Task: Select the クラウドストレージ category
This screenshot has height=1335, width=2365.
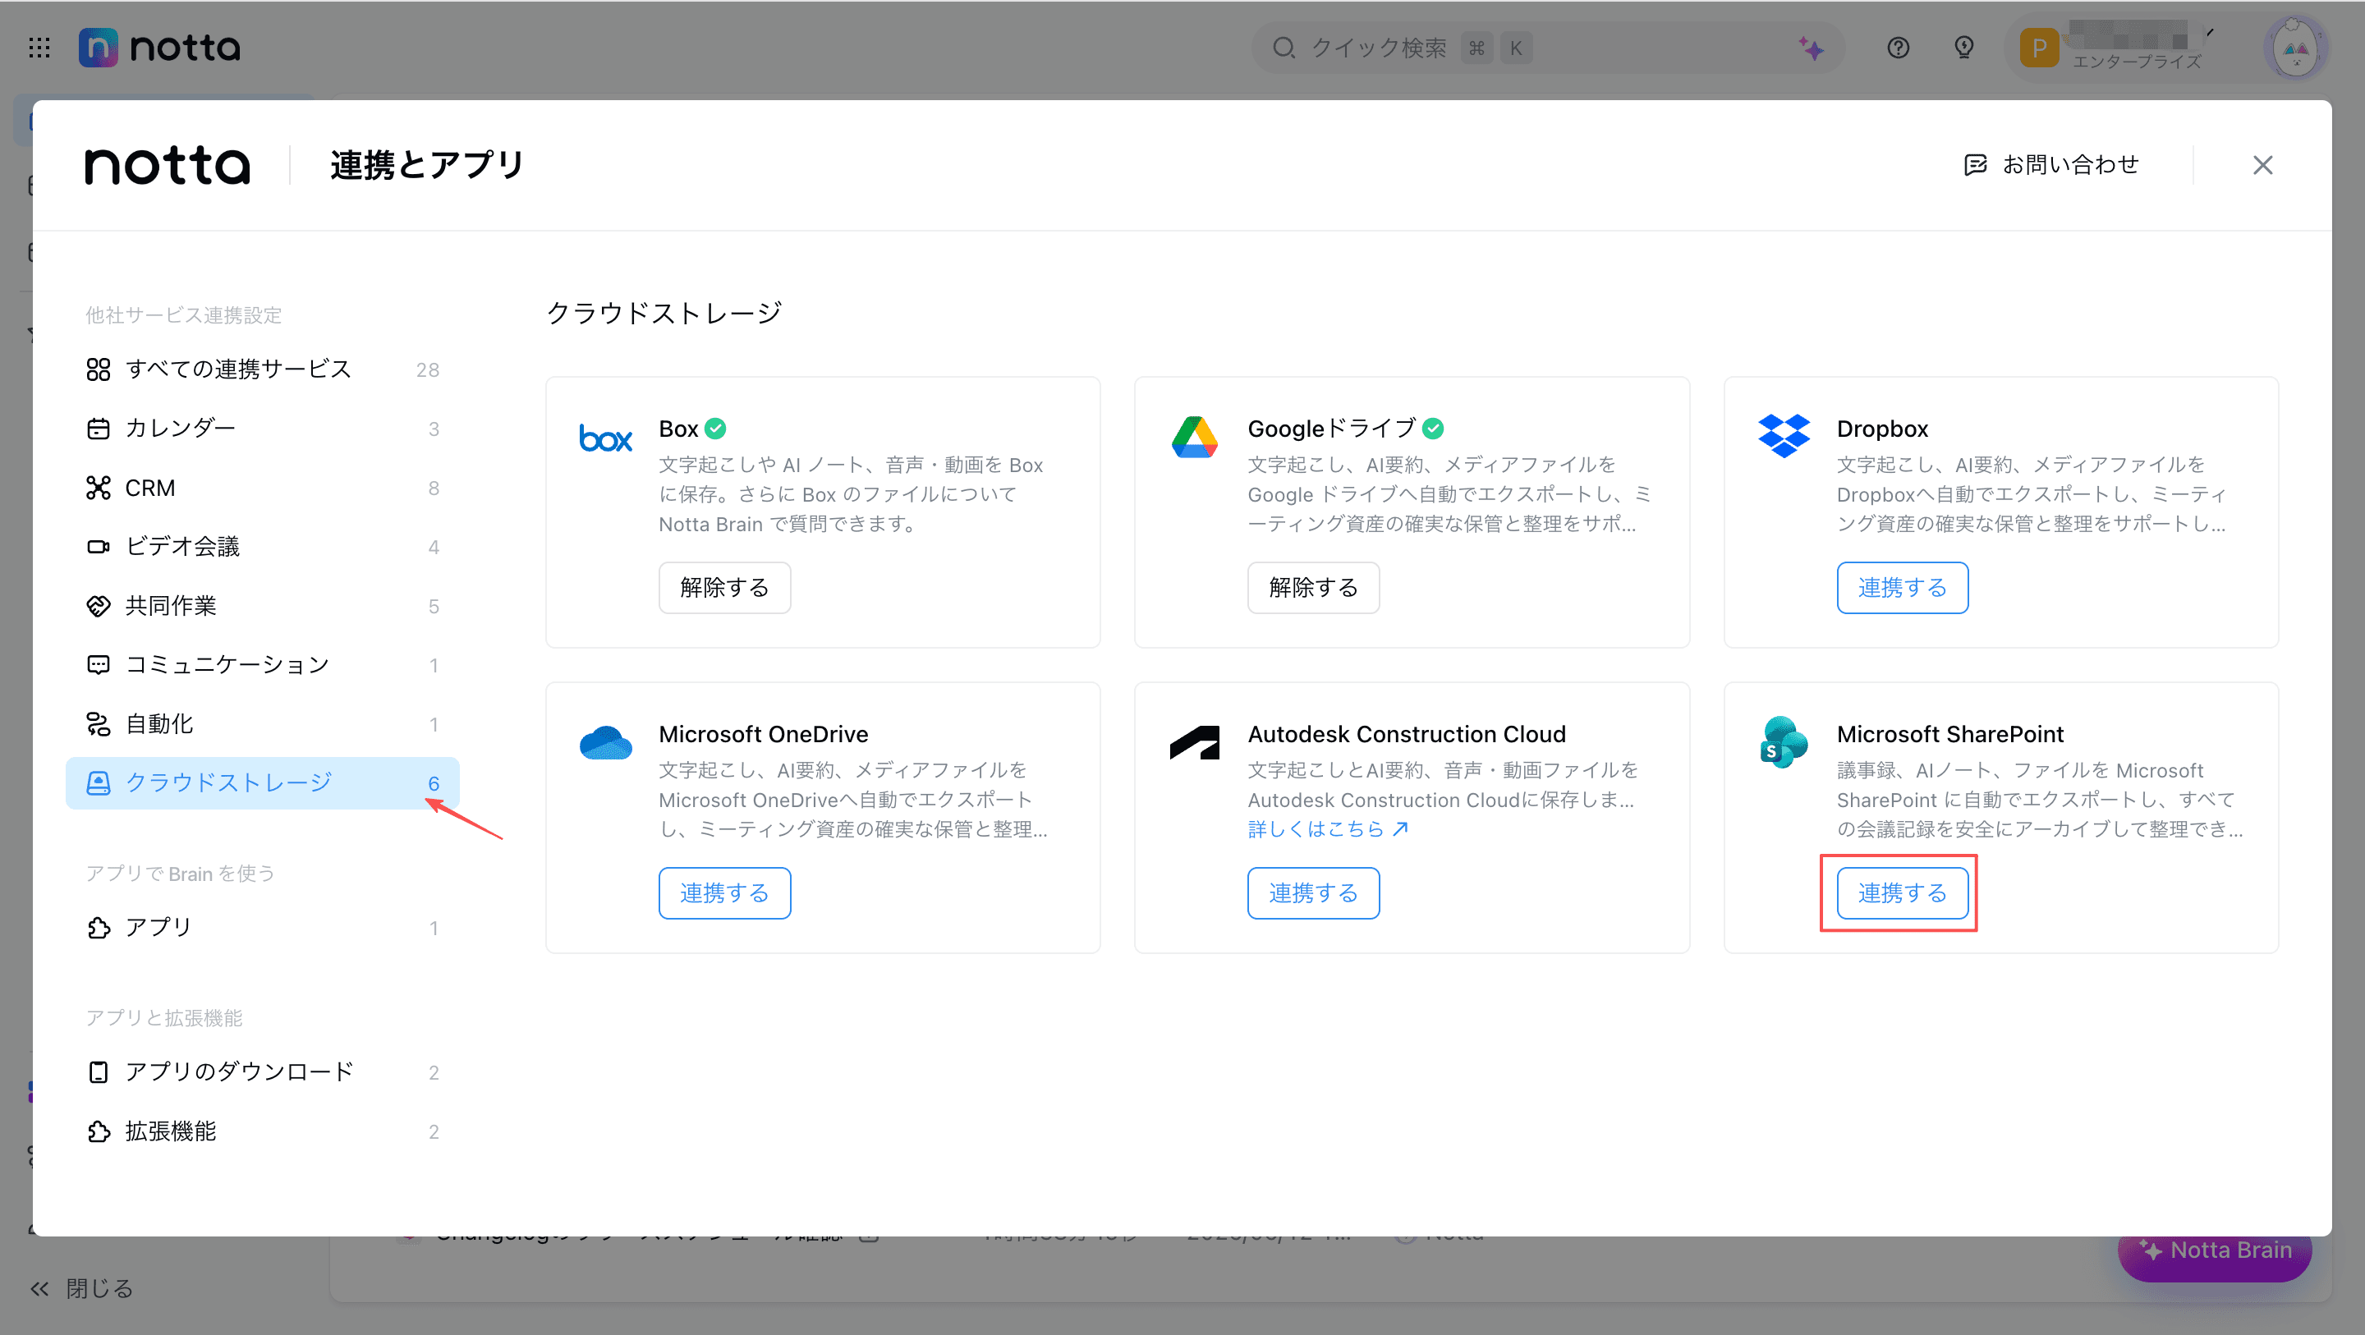Action: tap(263, 783)
